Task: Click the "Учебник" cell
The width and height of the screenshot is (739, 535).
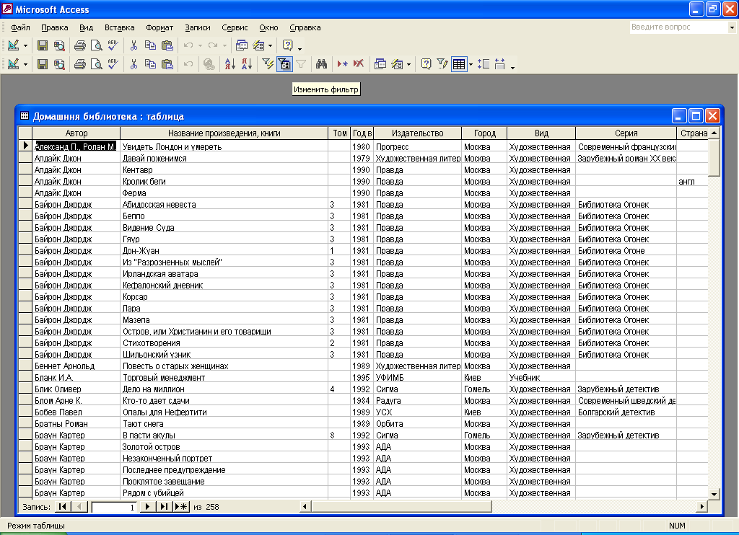Action: tap(541, 378)
